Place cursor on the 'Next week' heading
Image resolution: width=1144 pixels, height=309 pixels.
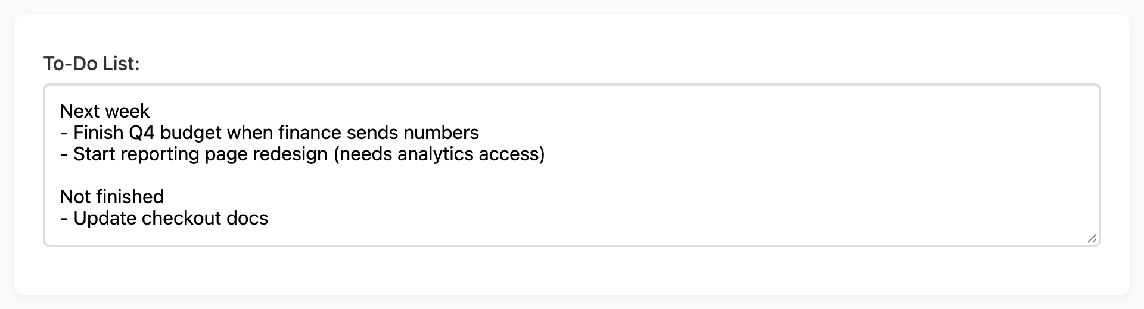coord(105,111)
